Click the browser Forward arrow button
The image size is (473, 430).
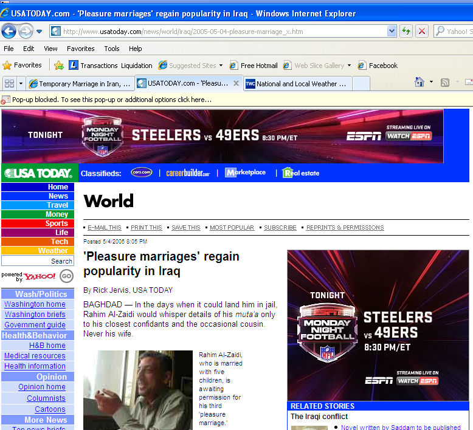click(x=26, y=31)
